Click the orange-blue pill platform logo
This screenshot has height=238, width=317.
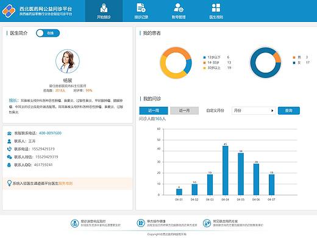pos(9,11)
